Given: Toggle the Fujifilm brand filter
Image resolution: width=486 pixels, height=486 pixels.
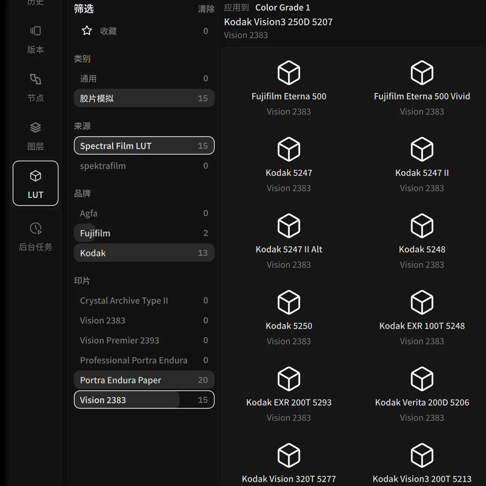Looking at the screenshot, I should pyautogui.click(x=144, y=233).
